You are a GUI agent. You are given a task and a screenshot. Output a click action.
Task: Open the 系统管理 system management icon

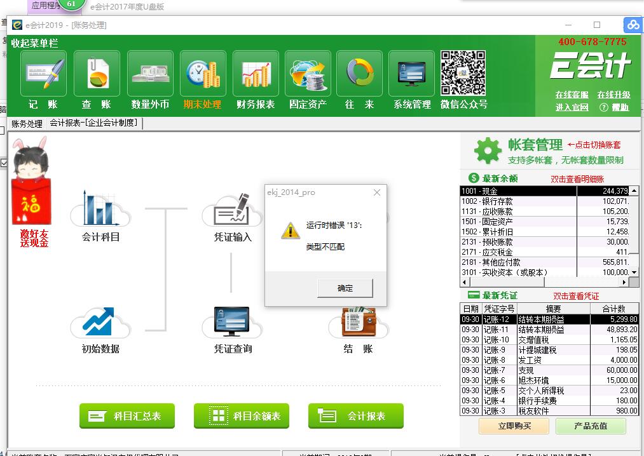[x=411, y=74]
